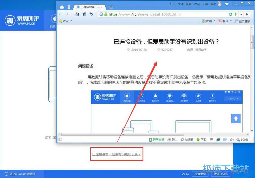
Task: Click the 爱思助手 logo in the main window
Action: point(22,20)
